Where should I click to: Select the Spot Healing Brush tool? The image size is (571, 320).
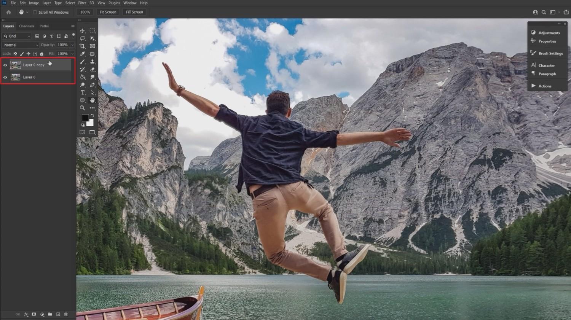pyautogui.click(x=92, y=54)
